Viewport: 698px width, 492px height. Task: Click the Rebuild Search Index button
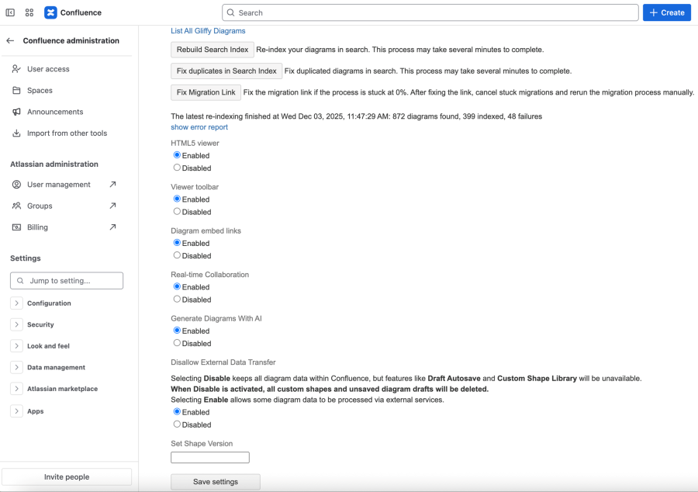click(212, 50)
